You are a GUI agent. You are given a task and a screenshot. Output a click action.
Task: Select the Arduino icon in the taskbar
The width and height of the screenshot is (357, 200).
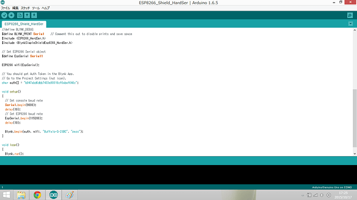pos(53,195)
